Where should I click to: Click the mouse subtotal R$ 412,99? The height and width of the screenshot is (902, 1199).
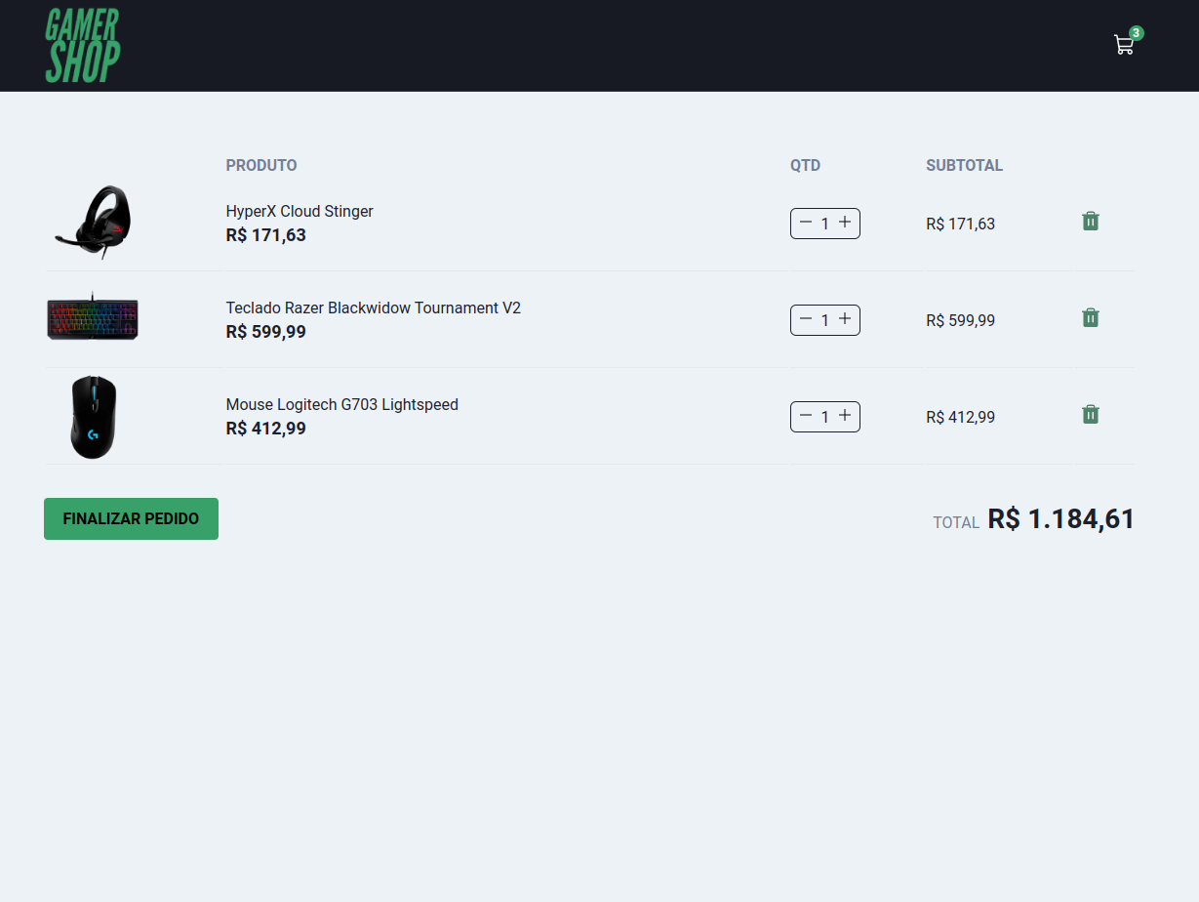click(x=961, y=417)
